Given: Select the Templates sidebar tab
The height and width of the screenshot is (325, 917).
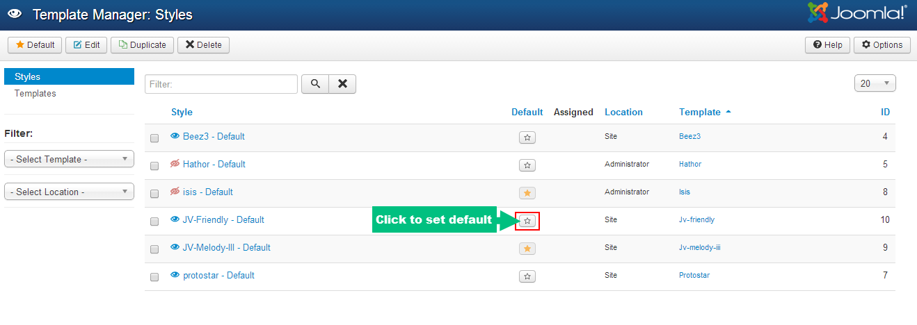Looking at the screenshot, I should [x=35, y=93].
